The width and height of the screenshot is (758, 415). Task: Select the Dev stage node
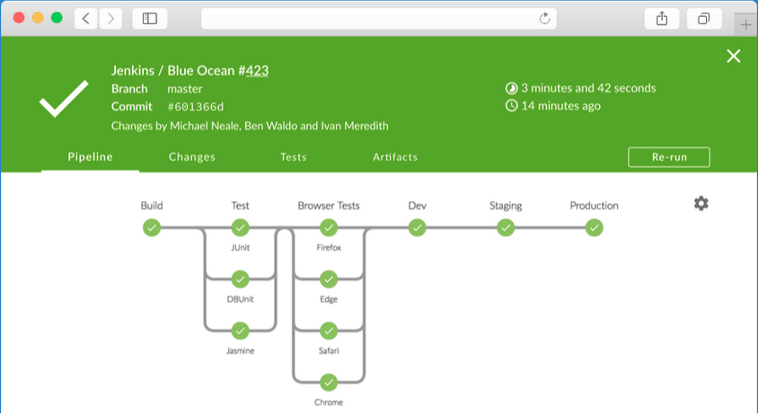click(418, 227)
